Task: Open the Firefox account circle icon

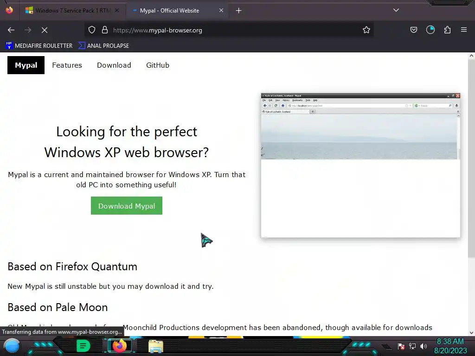Action: coord(430,30)
